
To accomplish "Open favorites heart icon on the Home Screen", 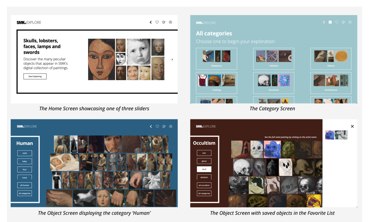I will [x=157, y=22].
